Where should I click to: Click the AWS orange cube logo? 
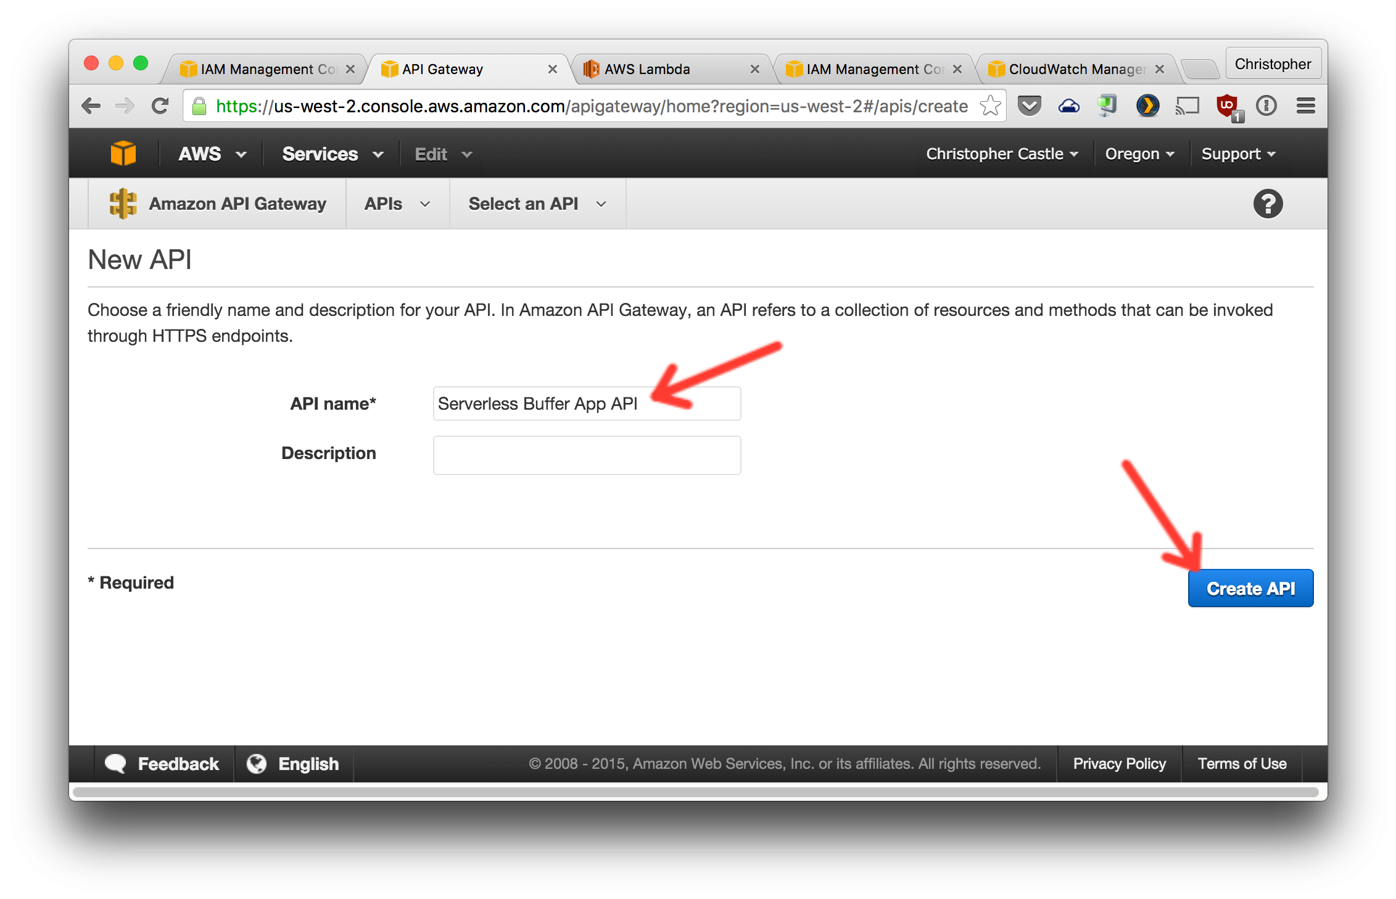click(x=123, y=153)
